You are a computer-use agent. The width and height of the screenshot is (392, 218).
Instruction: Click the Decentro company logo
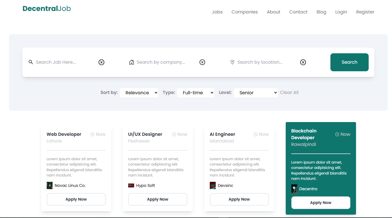coord(294,189)
